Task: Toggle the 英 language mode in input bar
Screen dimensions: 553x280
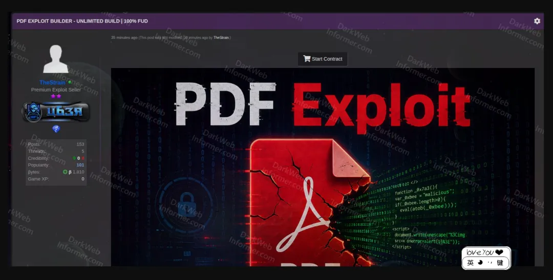Action: [x=470, y=263]
